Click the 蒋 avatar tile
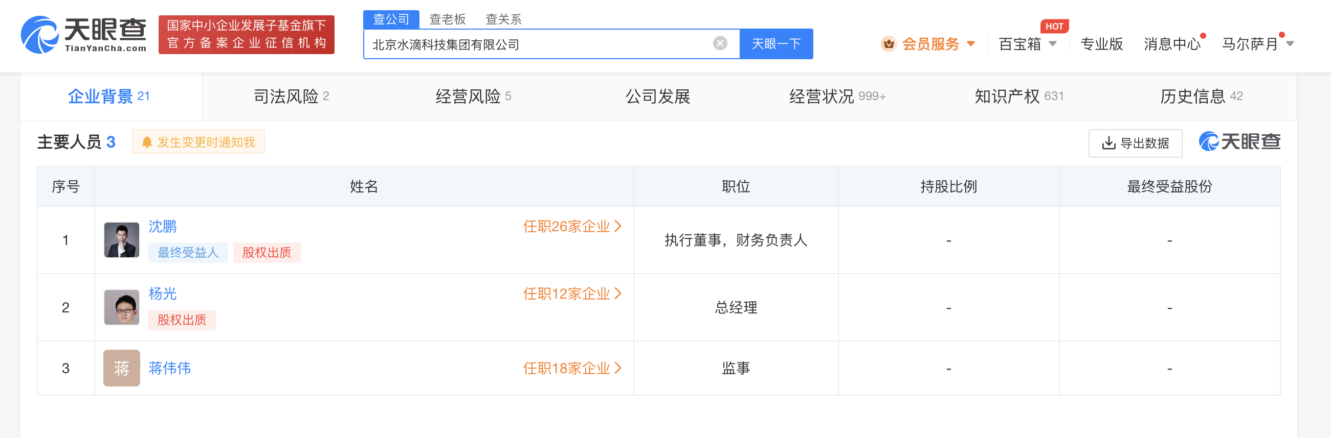Screen dimensions: 1331x438 tap(121, 368)
